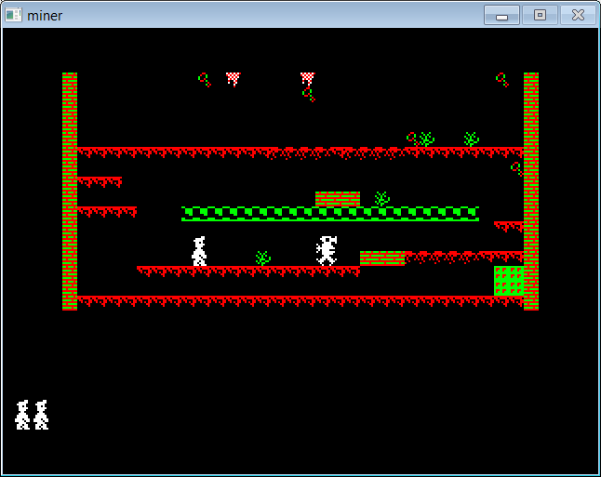The height and width of the screenshot is (477, 601).
Task: Click the bush between the miner and the robot
Action: tap(263, 258)
